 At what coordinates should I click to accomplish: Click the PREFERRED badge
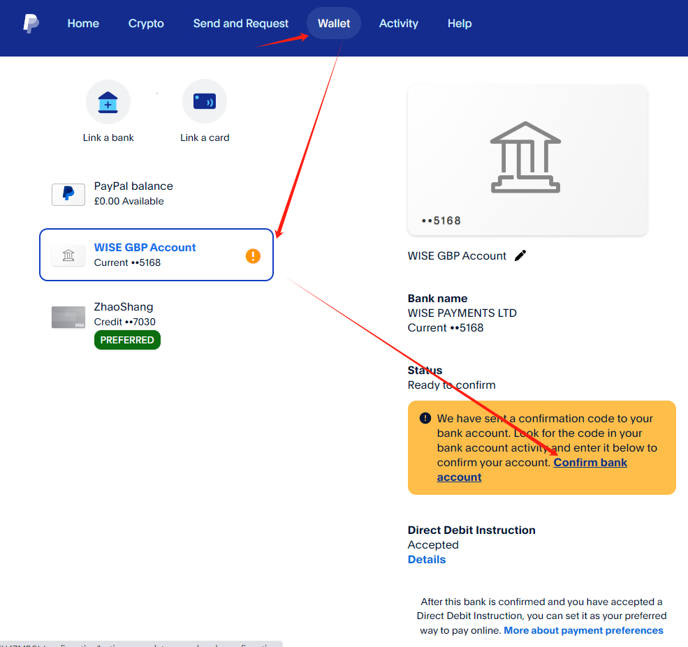click(127, 340)
